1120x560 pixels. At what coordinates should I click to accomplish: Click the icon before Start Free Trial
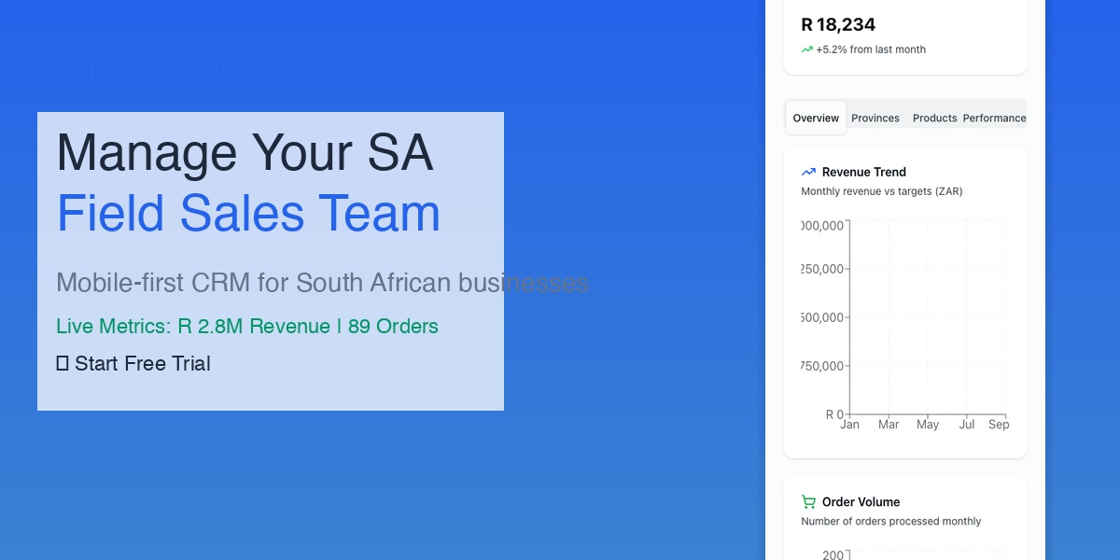coord(63,363)
